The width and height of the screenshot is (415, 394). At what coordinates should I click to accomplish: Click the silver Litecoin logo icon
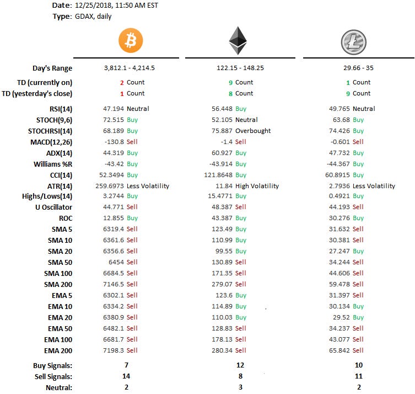352,41
